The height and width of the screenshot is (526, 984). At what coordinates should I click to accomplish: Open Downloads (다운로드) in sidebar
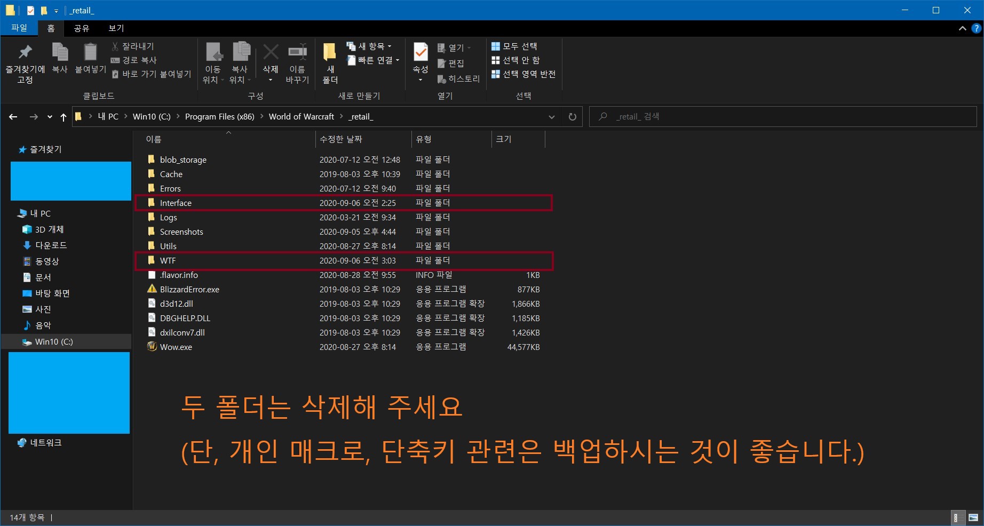point(45,245)
